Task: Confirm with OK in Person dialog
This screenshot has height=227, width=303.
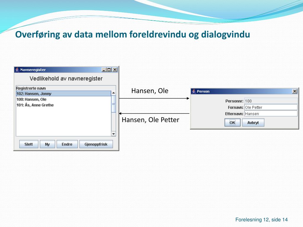Action: [233, 123]
